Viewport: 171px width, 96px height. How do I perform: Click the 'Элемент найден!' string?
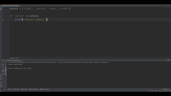[x=34, y=19]
